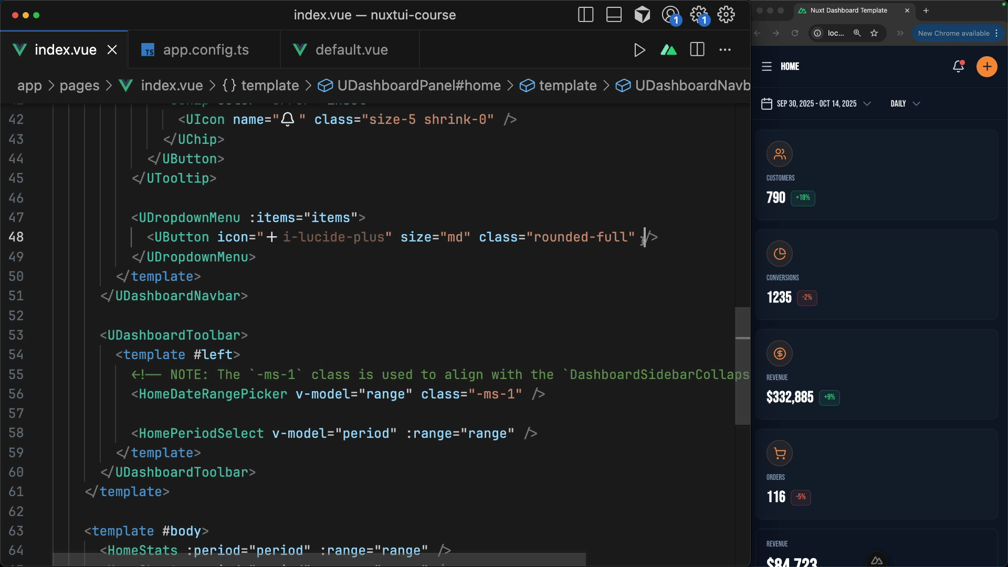Image resolution: width=1008 pixels, height=567 pixels.
Task: Bookmark page with the star icon
Action: (874, 33)
